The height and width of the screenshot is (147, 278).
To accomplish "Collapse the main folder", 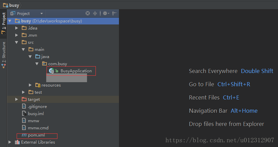I will (x=23, y=50).
